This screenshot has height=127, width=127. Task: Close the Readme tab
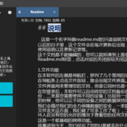54,12
